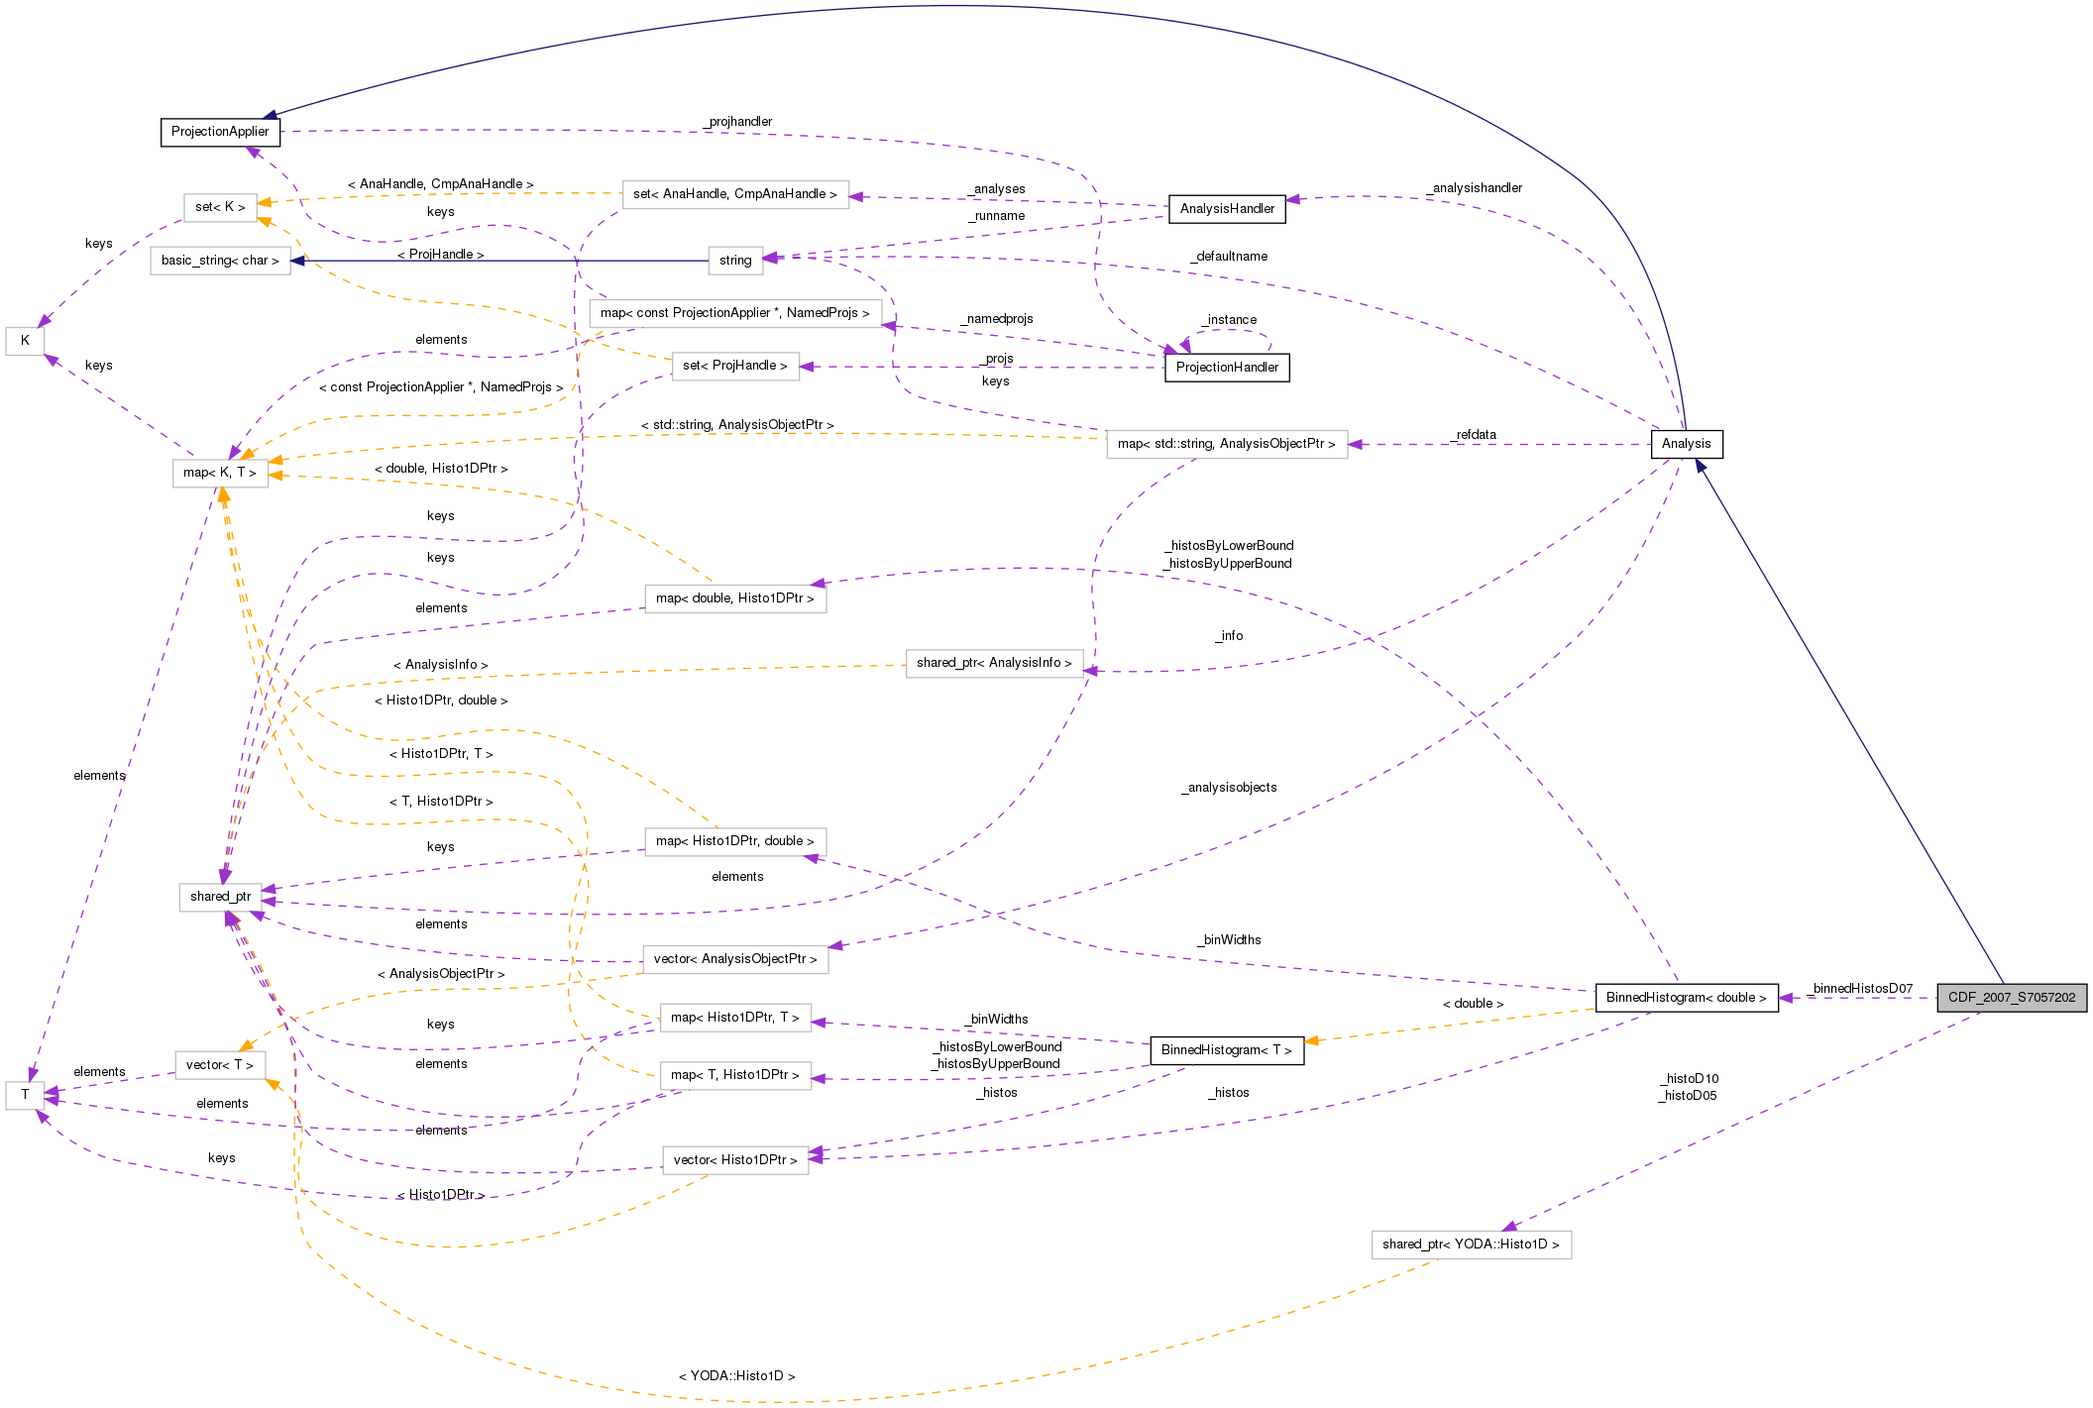This screenshot has height=1408, width=2093.
Task: Click shared_ptr< YODA::Histo1D > node
Action: point(1472,1245)
